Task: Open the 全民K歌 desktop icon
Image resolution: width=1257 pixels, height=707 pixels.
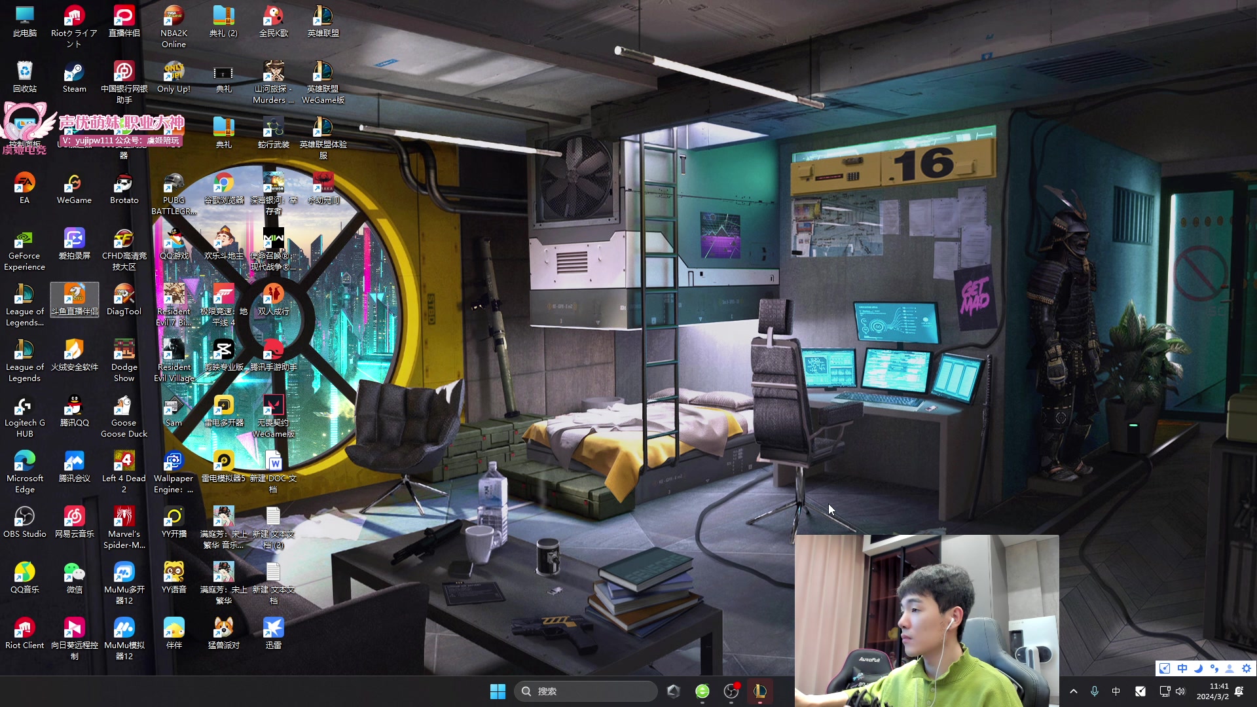Action: (273, 22)
